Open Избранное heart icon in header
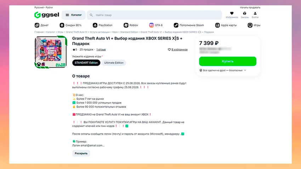 [232, 13]
